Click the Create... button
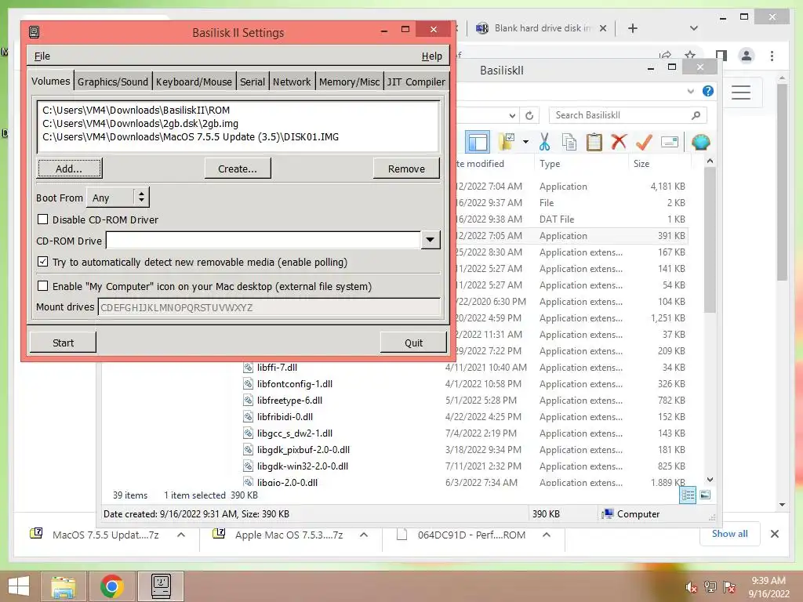 click(237, 169)
